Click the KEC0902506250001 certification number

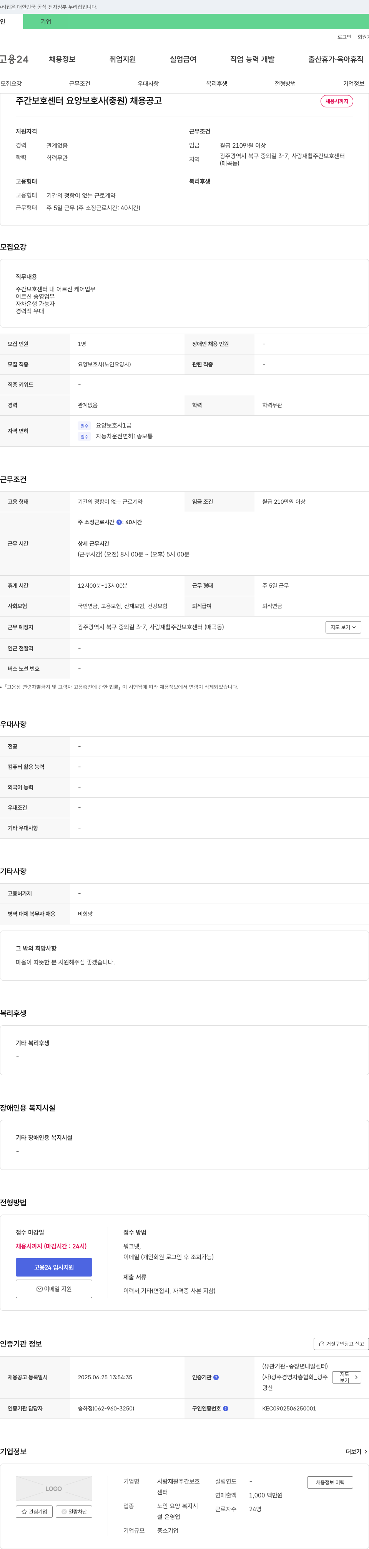[289, 1408]
